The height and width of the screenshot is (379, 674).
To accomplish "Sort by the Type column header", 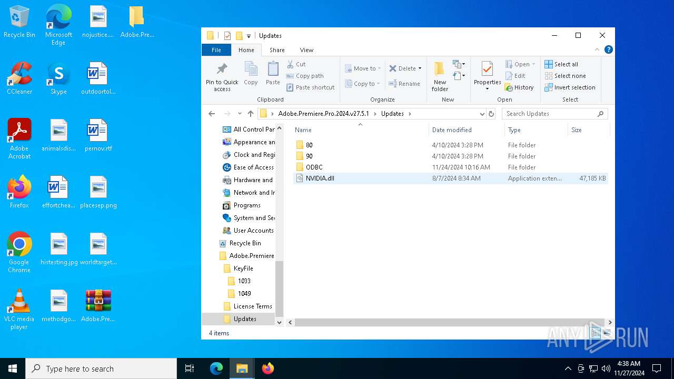I will [536, 130].
